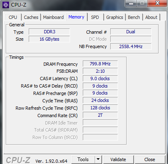The image size is (168, 164).
Task: Click the Validate button
Action: pos(118,159)
